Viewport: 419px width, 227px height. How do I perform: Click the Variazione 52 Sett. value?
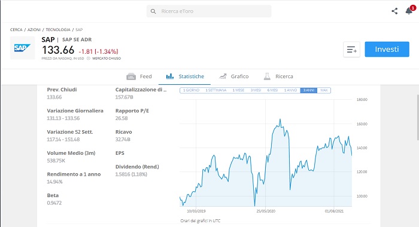tap(63, 139)
